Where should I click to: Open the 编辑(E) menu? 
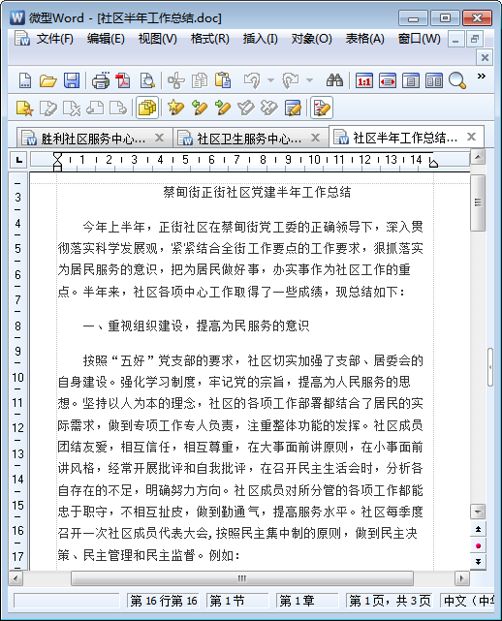point(106,39)
